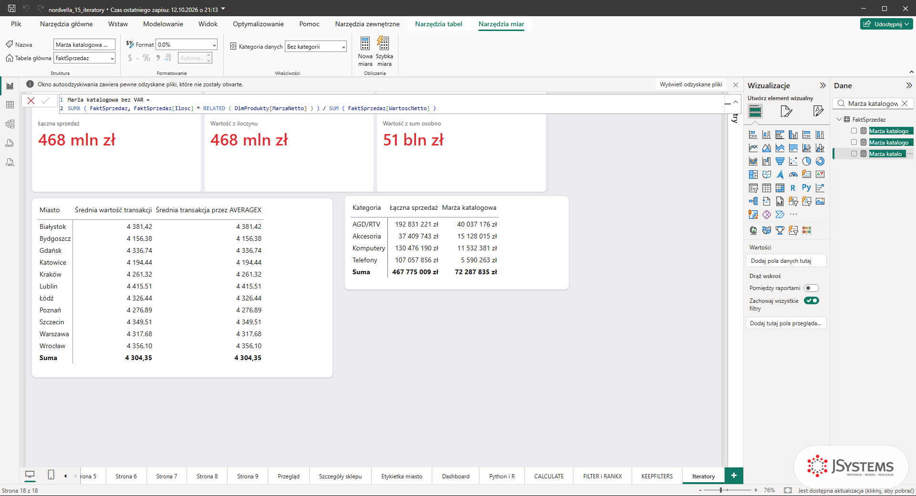Open the New measure (Nowa miara) tool
This screenshot has width=916, height=496.
(x=365, y=52)
